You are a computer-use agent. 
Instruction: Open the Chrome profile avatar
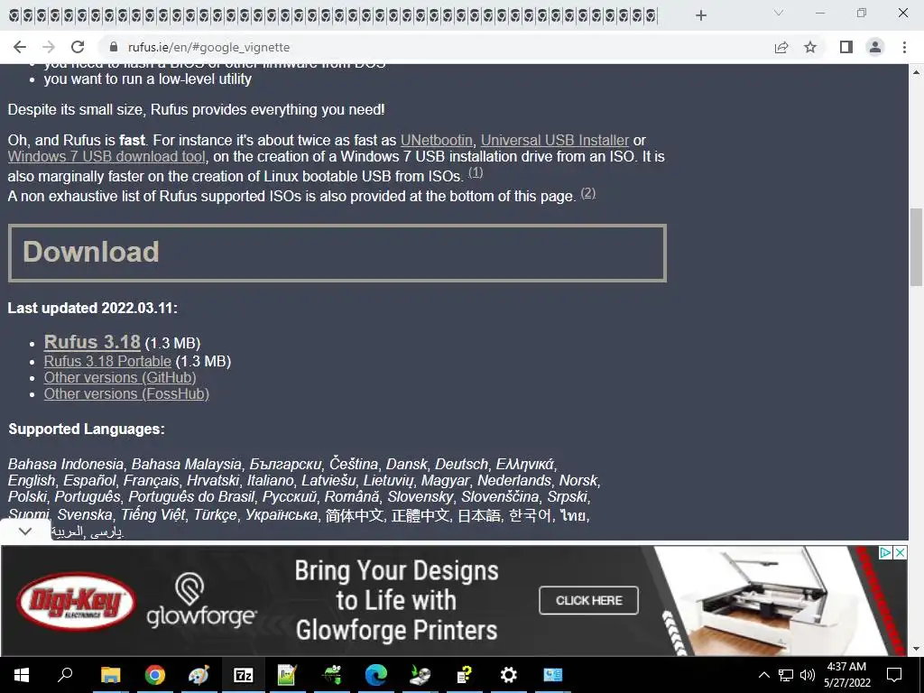[875, 47]
